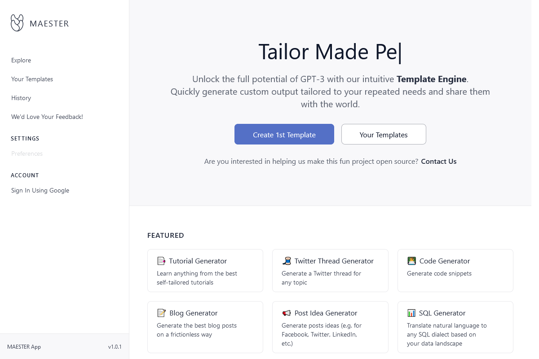Open We'd Love Your Feedback link
Viewport: 539px width, 359px height.
[47, 117]
